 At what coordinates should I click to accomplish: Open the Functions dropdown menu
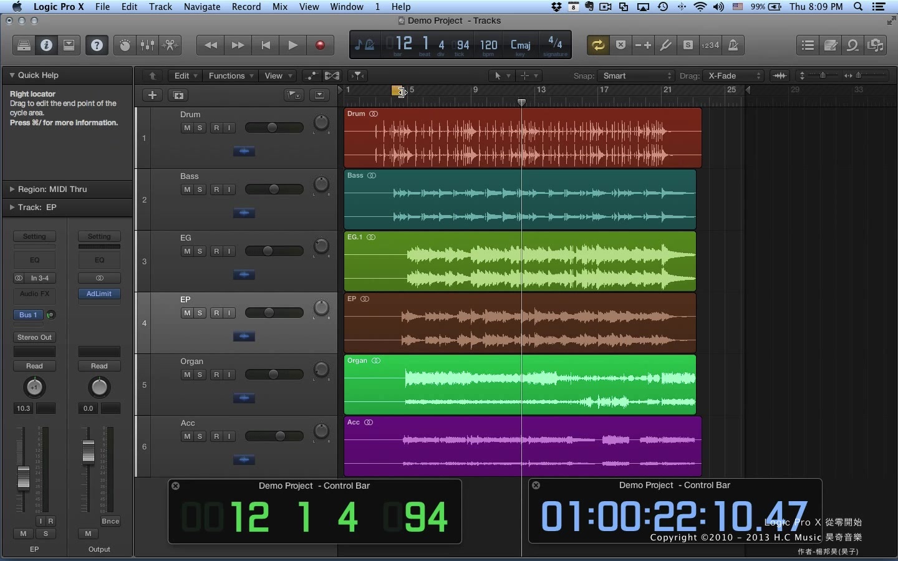point(231,75)
